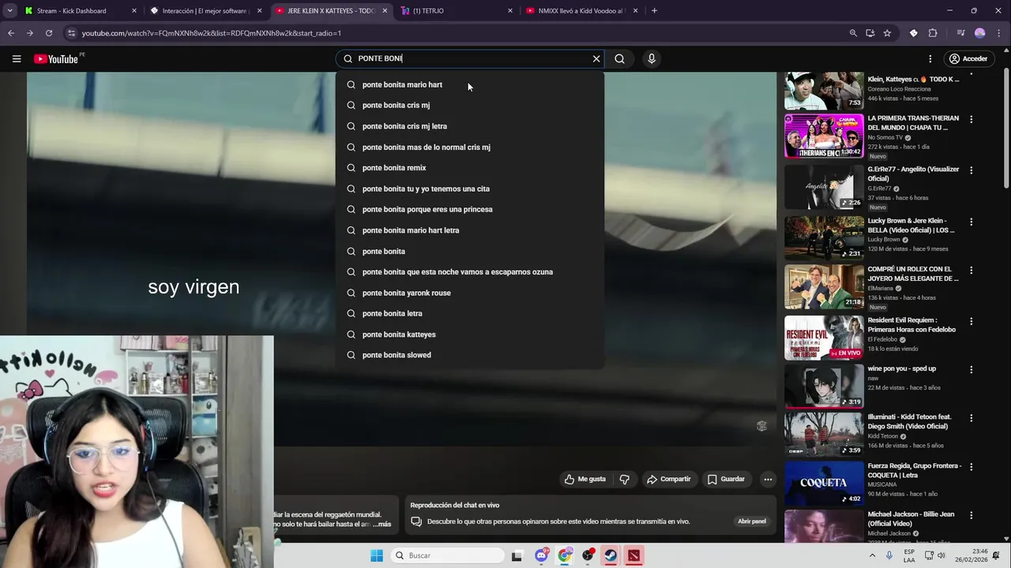
Task: Open Windows Start menu
Action: [377, 555]
